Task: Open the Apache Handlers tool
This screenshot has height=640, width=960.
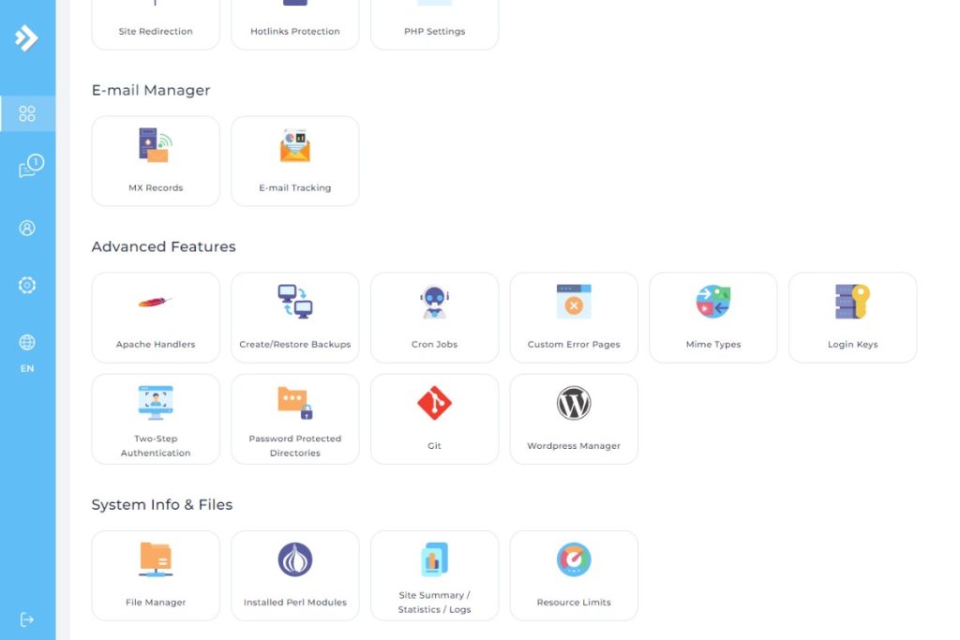Action: tap(155, 317)
